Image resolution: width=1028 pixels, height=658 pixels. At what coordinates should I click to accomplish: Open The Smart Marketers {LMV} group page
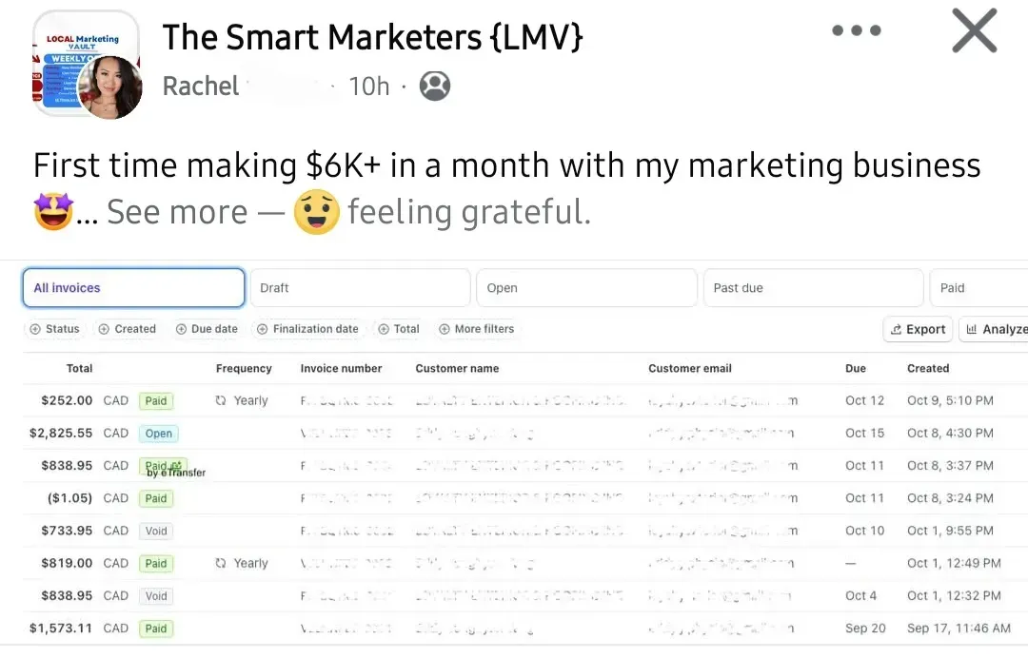click(372, 37)
